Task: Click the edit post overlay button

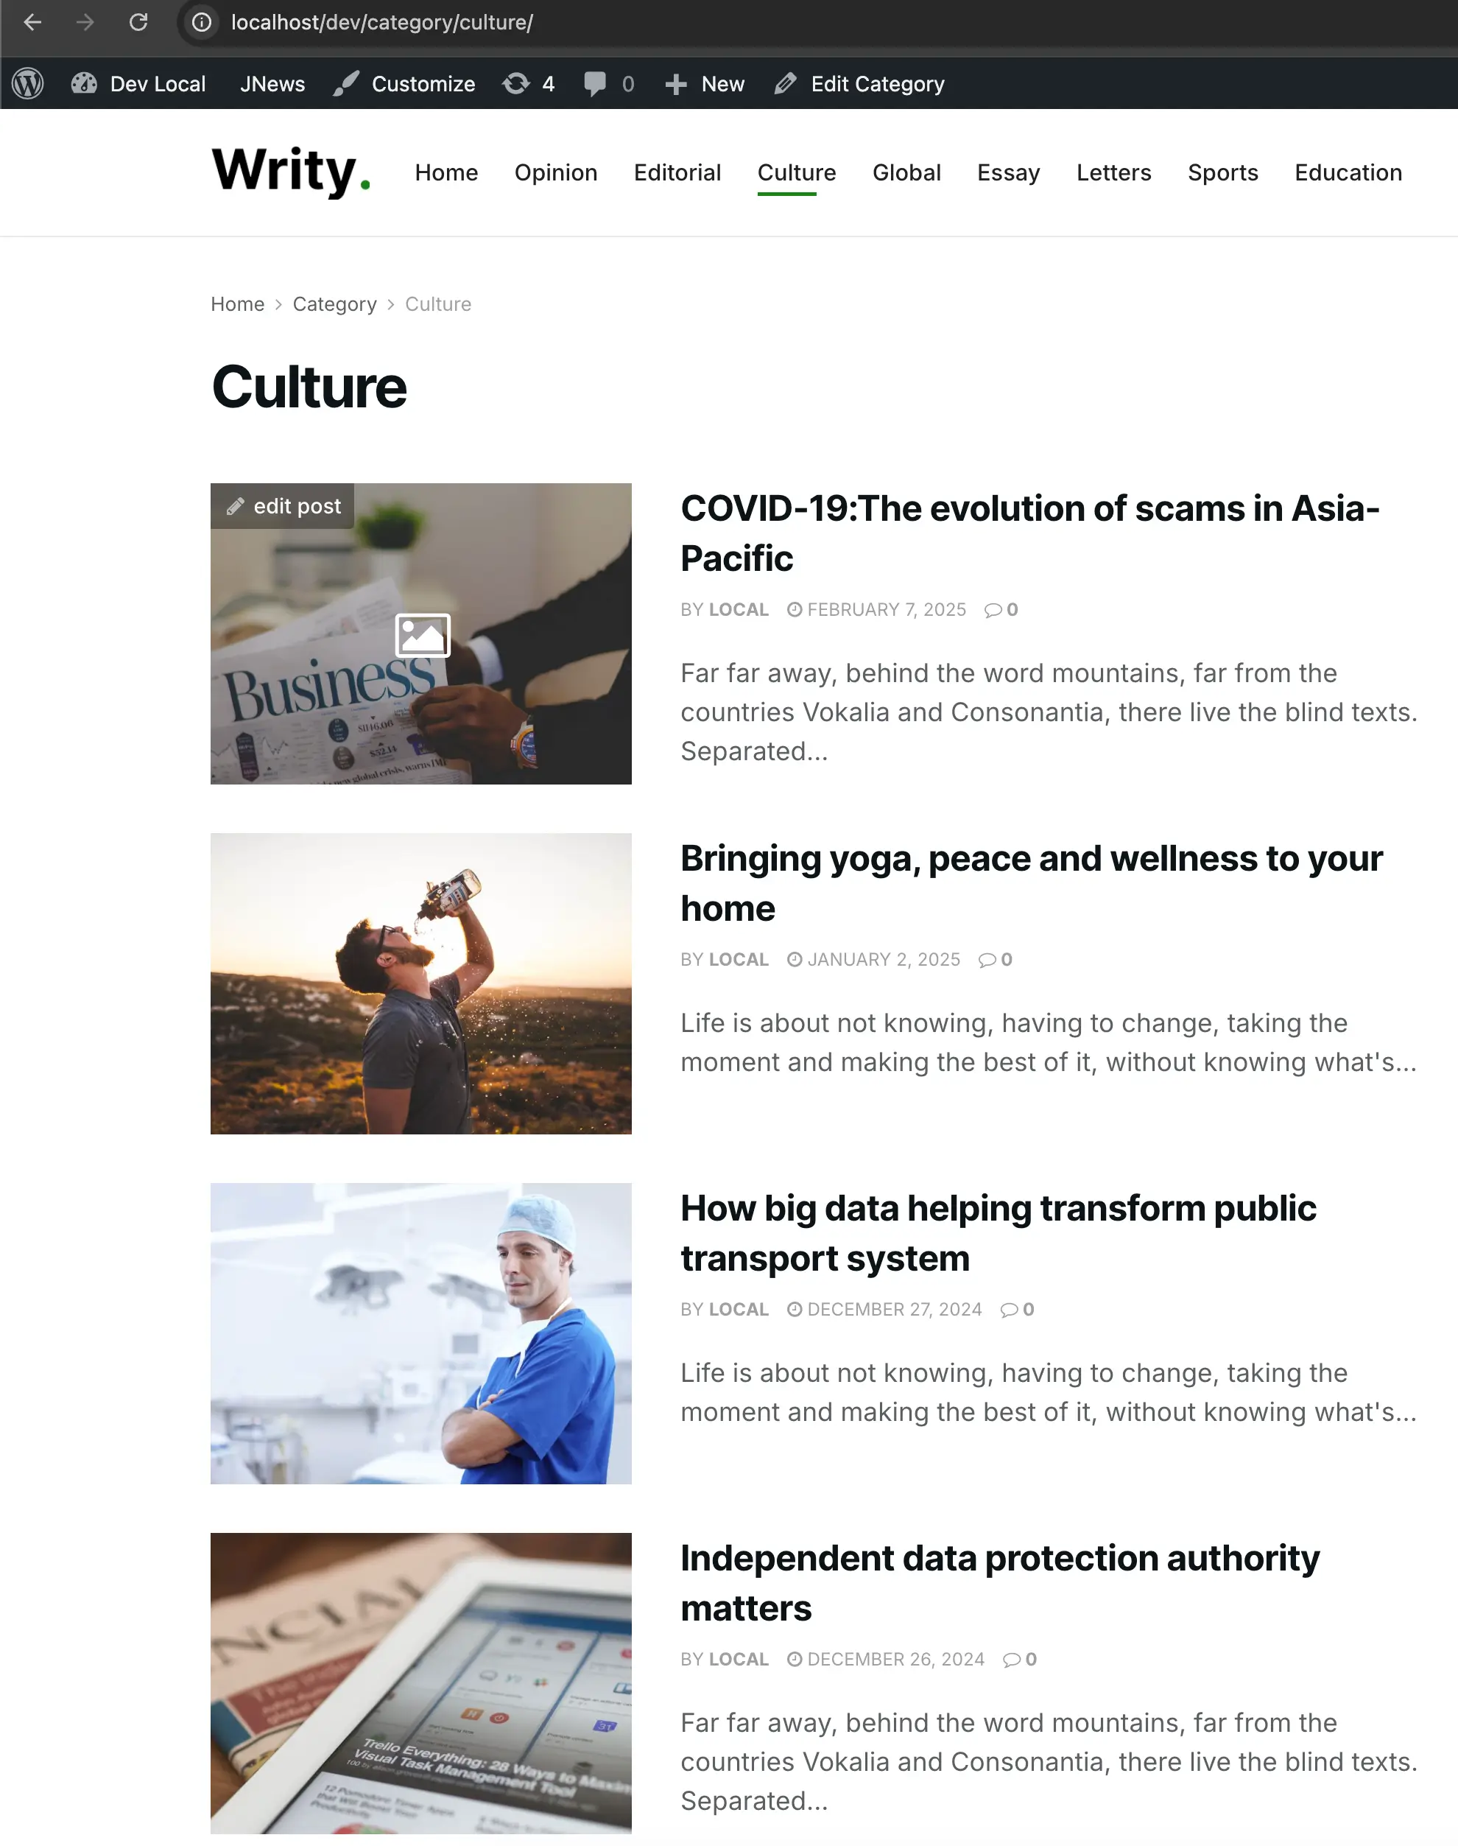Action: tap(283, 506)
